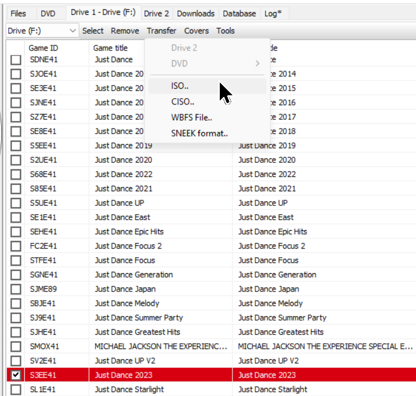Viewport: 416px width, 396px height.
Task: Check the box for SJME89
Action: 16,289
